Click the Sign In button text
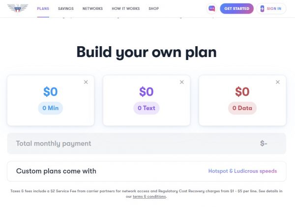 [274, 8]
